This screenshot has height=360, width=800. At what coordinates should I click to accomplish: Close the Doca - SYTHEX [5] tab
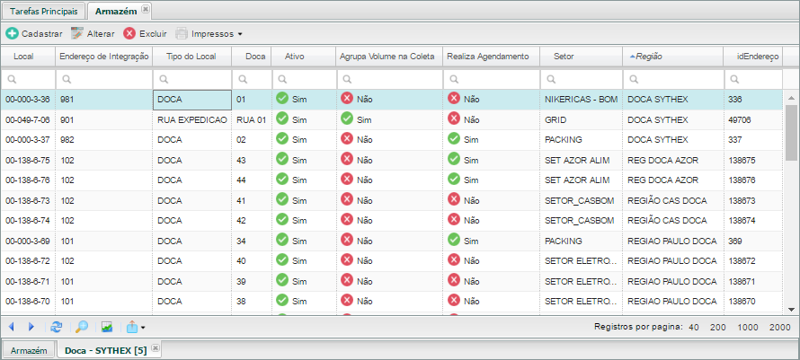pyautogui.click(x=156, y=347)
